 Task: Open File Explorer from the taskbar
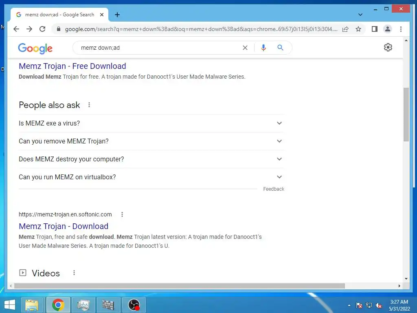click(32, 305)
